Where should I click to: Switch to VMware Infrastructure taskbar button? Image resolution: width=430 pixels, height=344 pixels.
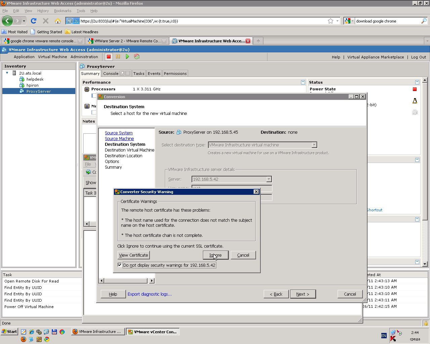tap(98, 332)
